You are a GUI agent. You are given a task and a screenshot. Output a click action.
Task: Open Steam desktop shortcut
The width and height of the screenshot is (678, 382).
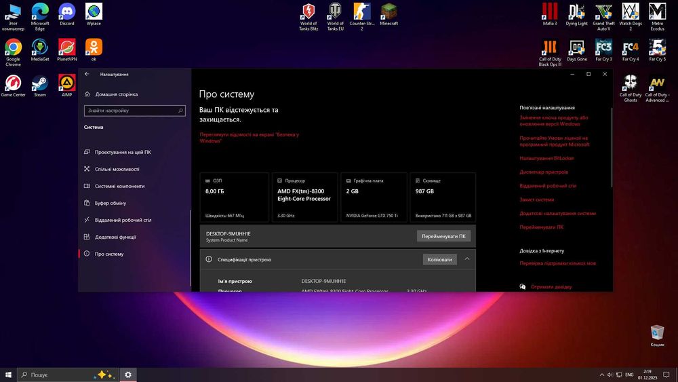(40, 84)
